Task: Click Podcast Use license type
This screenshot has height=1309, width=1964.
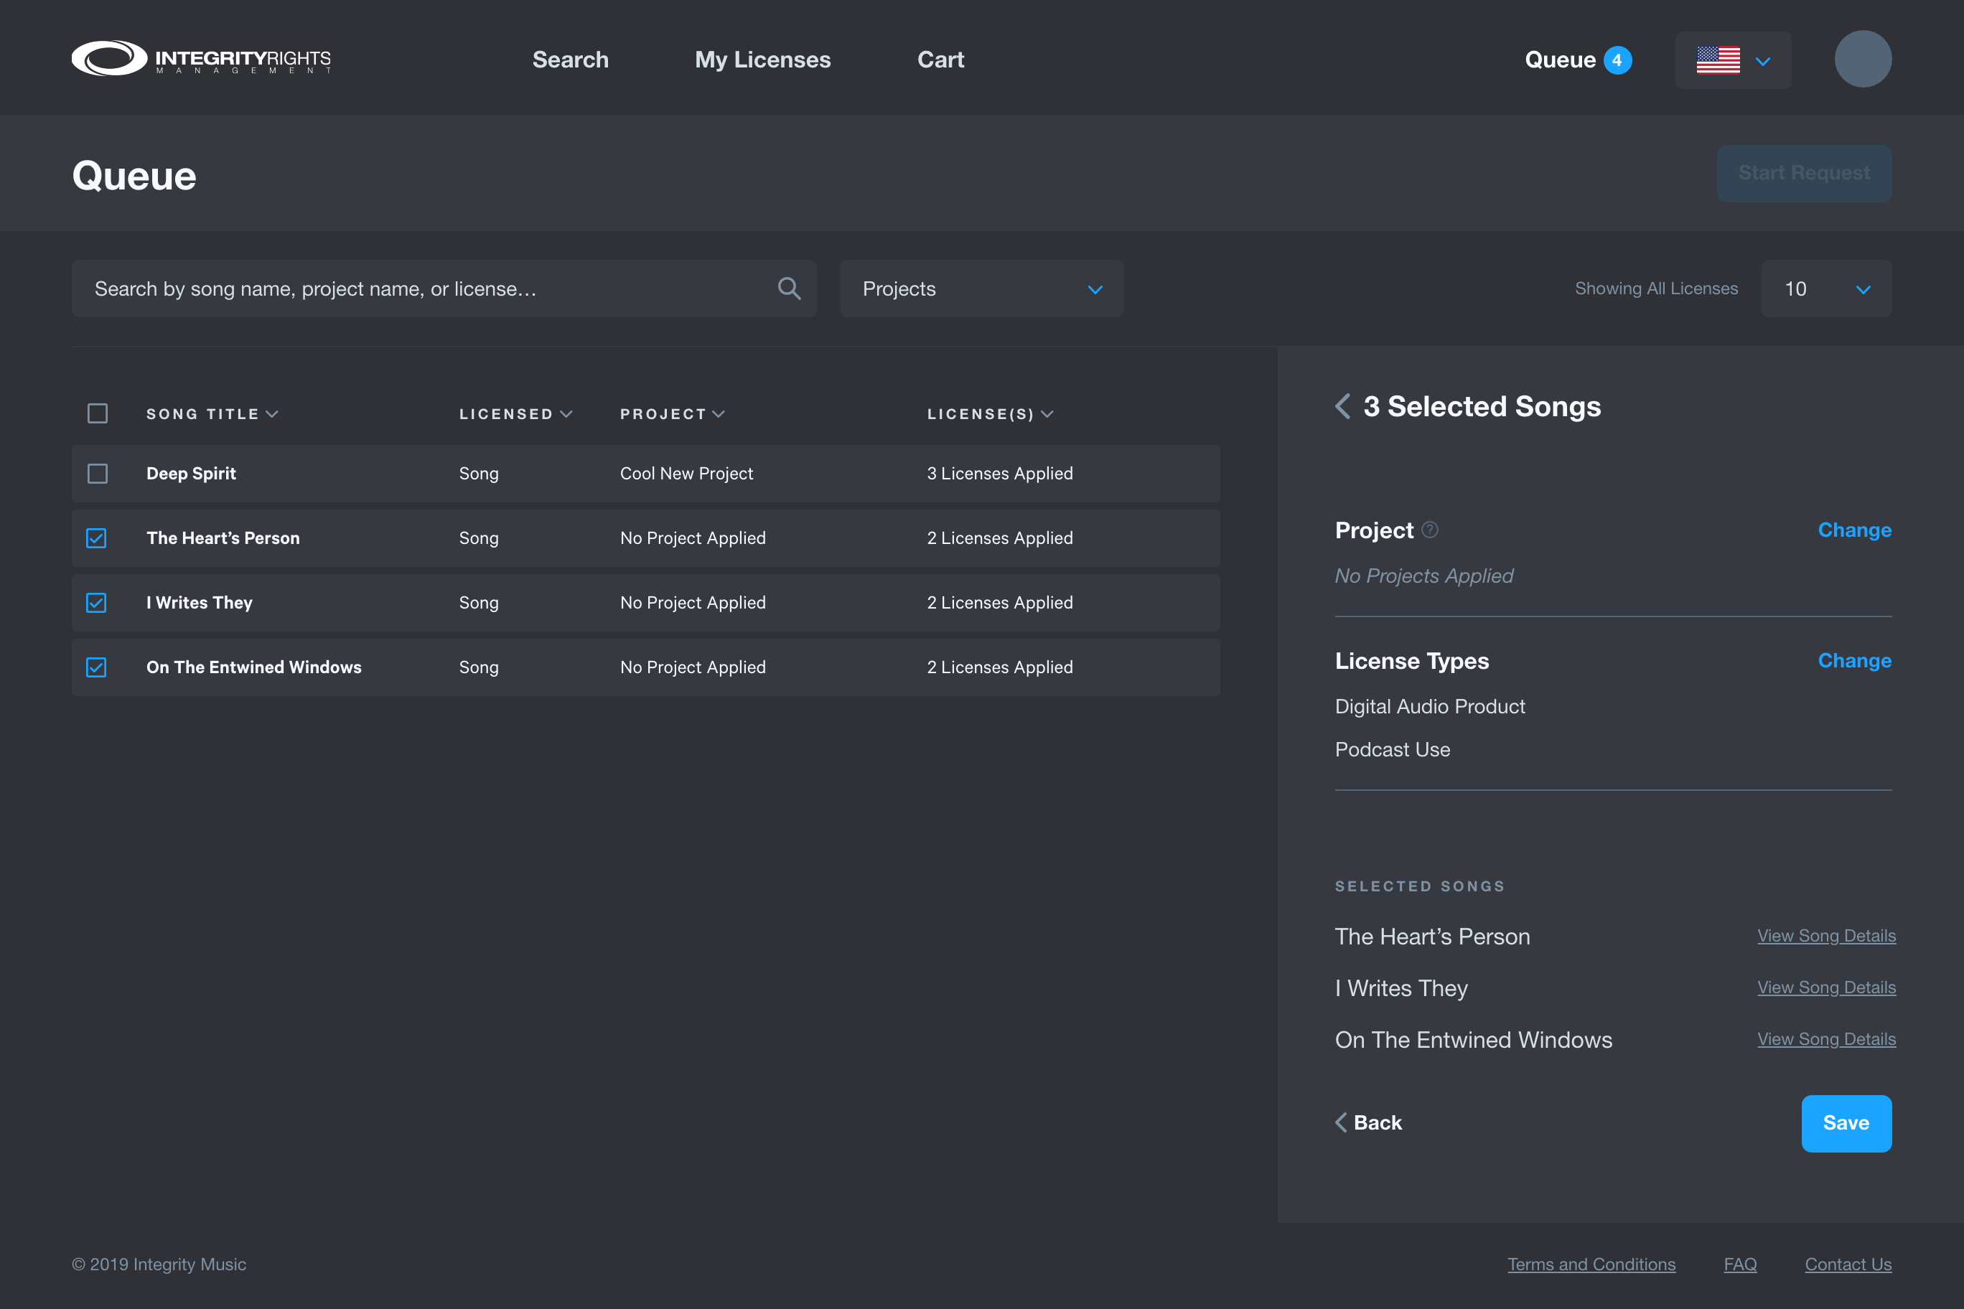Action: (x=1392, y=751)
